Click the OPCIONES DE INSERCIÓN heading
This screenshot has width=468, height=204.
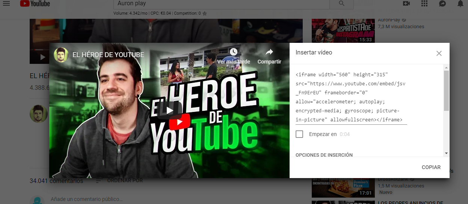tap(324, 155)
